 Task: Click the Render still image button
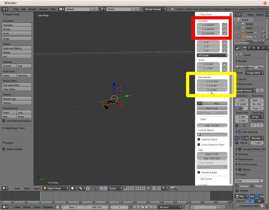click(240, 67)
